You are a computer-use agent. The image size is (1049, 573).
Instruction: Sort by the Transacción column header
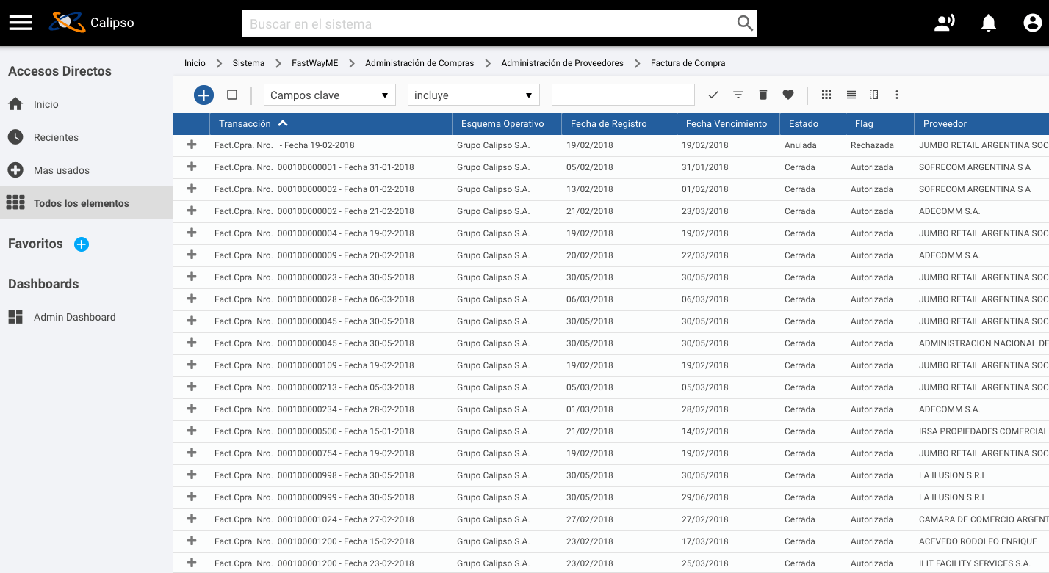pos(331,124)
